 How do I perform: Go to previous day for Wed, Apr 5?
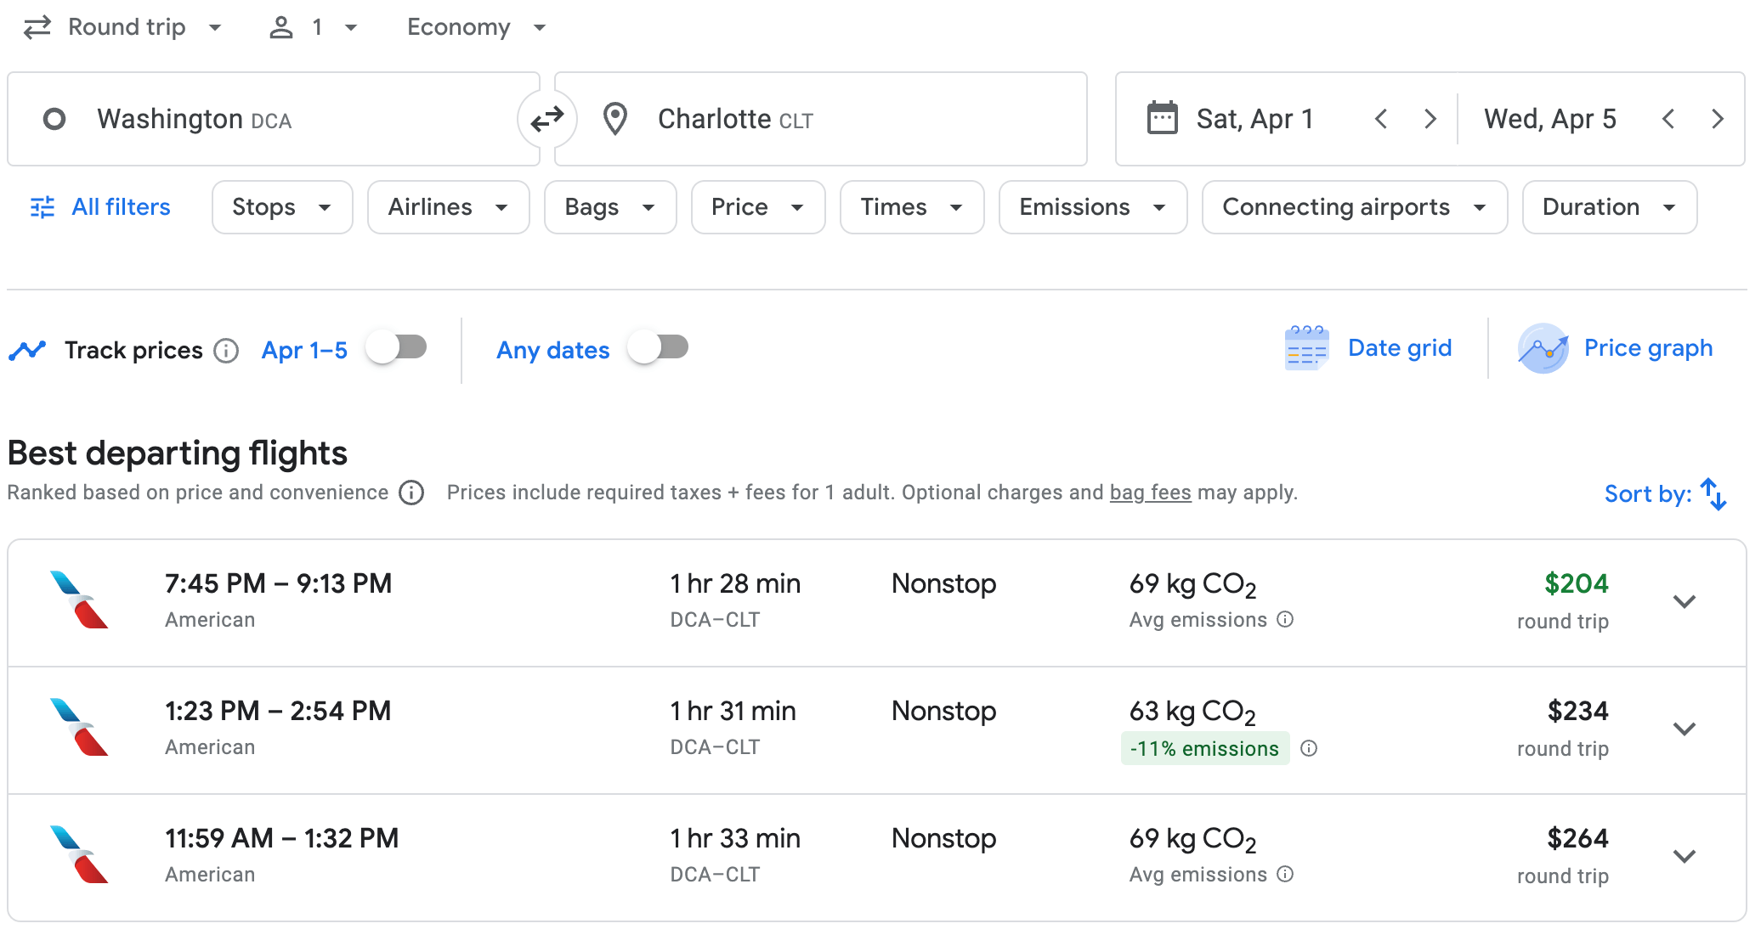tap(1668, 119)
